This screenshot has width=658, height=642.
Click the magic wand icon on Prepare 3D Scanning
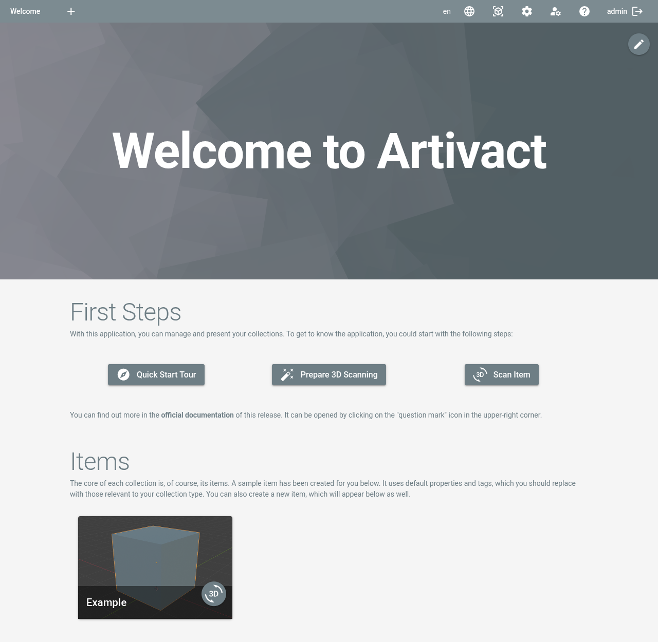(x=288, y=374)
